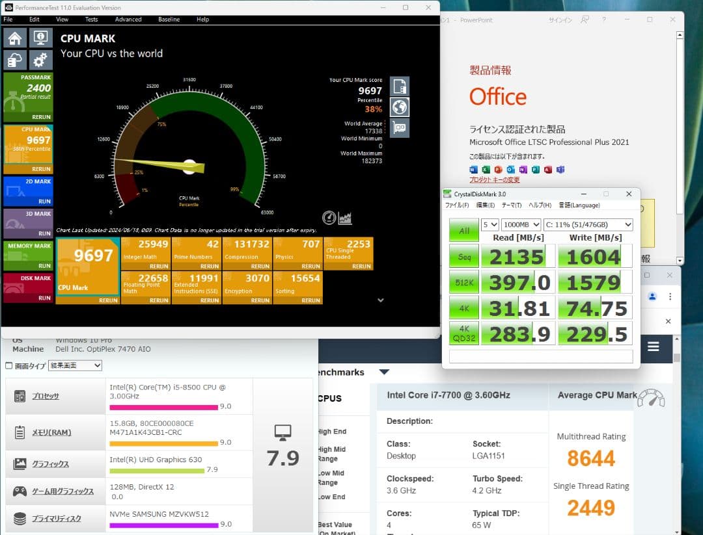This screenshot has height=535, width=703.
Task: Click the hardware information card icon
Action: [x=399, y=128]
